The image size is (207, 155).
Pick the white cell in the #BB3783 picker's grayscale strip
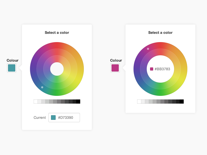139,102
